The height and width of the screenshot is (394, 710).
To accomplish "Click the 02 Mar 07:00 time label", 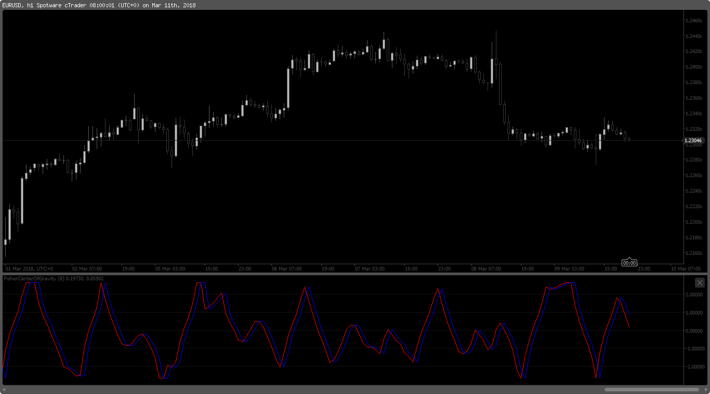I will pos(87,269).
